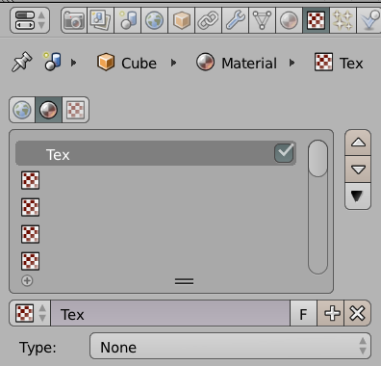Click the texture name field Tex

point(170,313)
